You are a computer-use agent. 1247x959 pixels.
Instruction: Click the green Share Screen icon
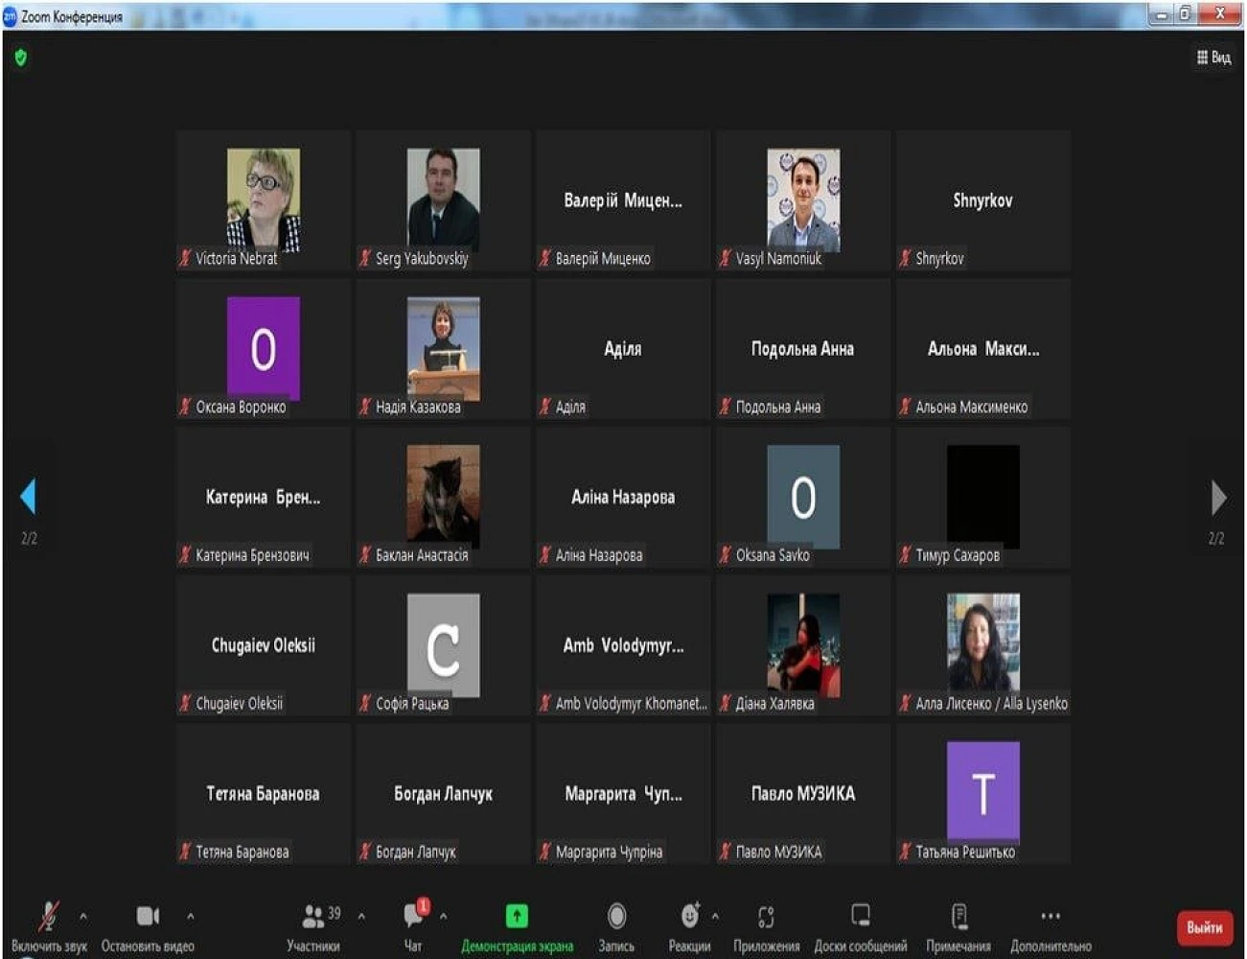point(517,917)
